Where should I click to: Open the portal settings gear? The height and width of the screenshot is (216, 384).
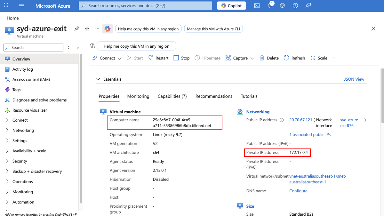(282, 5)
